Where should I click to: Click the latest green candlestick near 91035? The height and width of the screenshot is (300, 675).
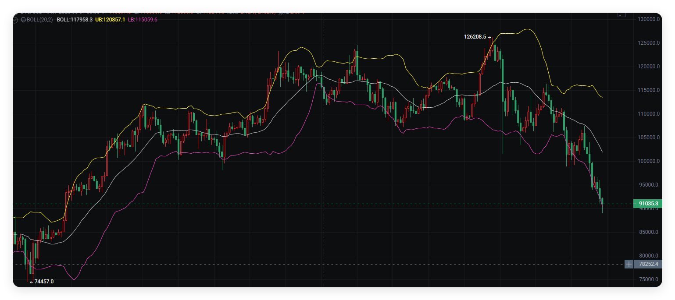pos(602,201)
